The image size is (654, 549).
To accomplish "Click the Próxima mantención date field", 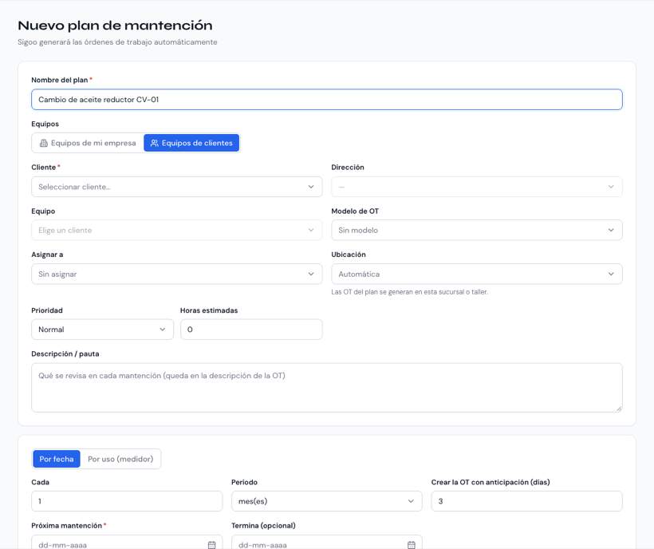I will (127, 543).
